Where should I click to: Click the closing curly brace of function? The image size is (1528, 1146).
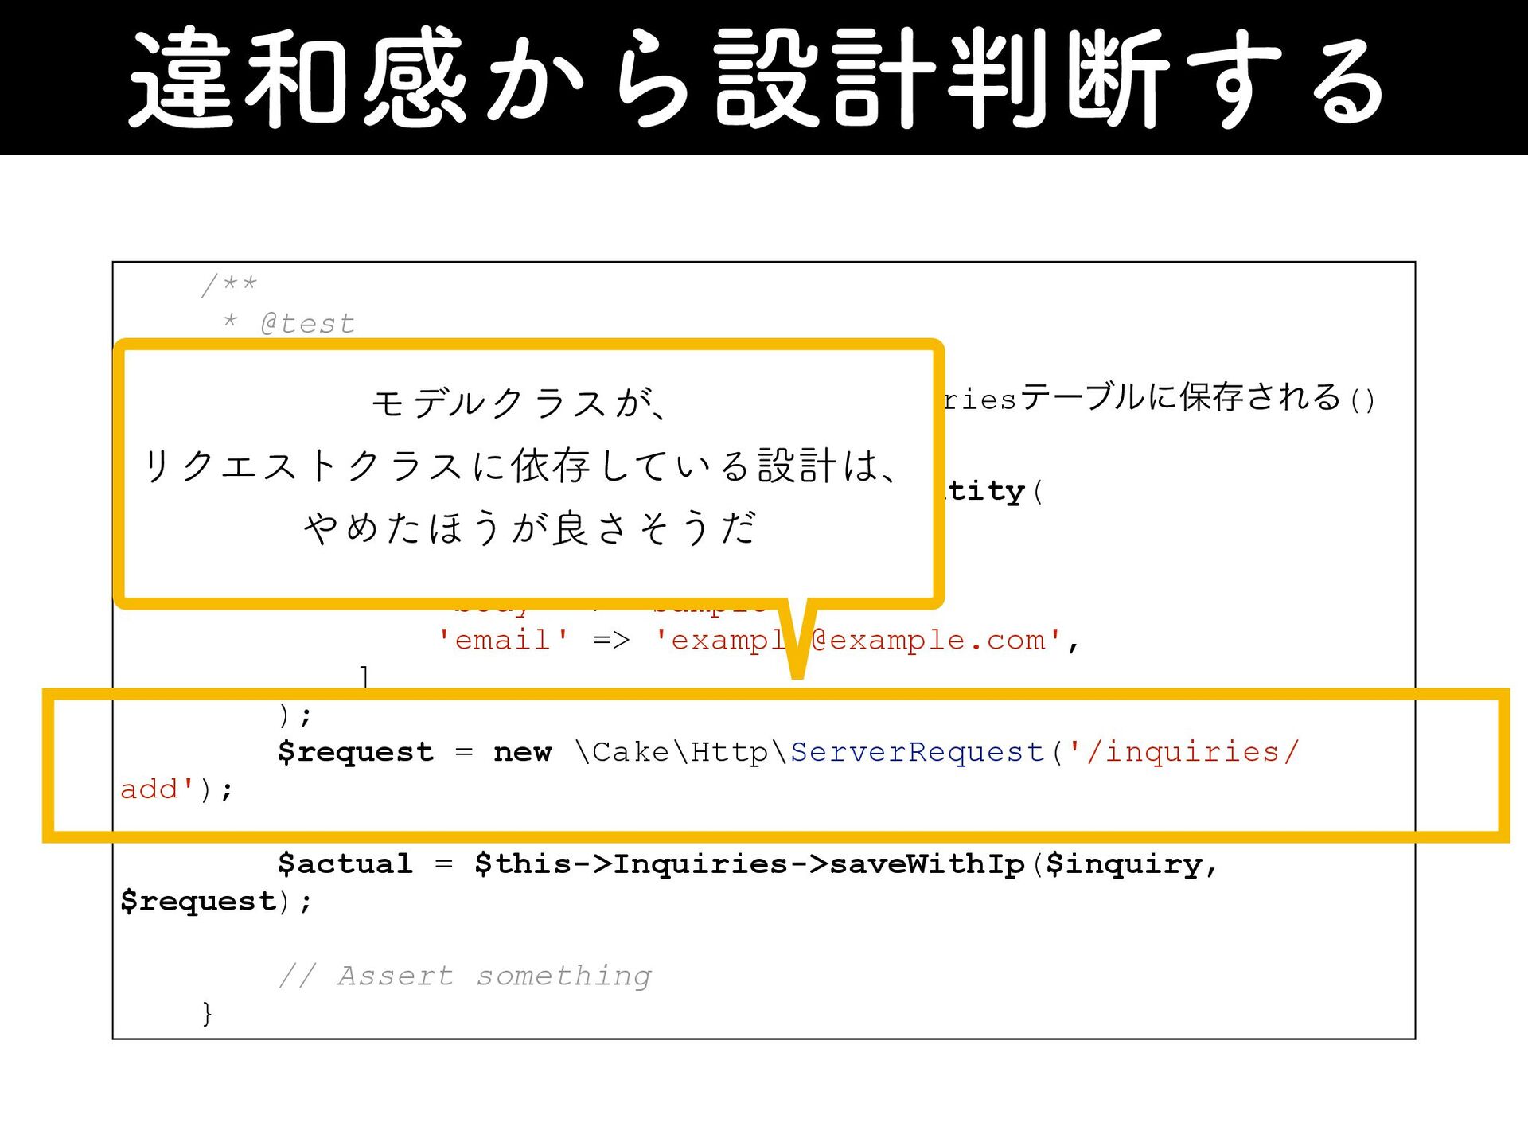coord(207,1013)
